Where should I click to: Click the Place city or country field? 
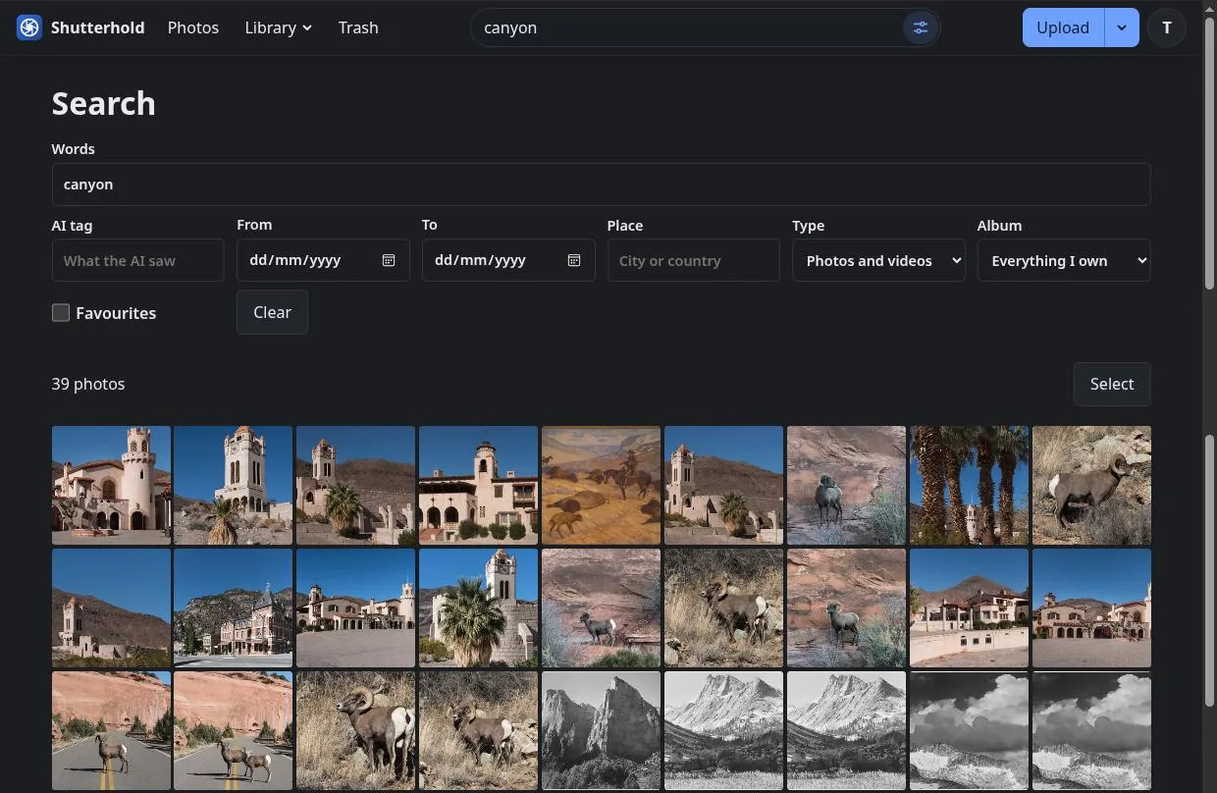coord(694,260)
